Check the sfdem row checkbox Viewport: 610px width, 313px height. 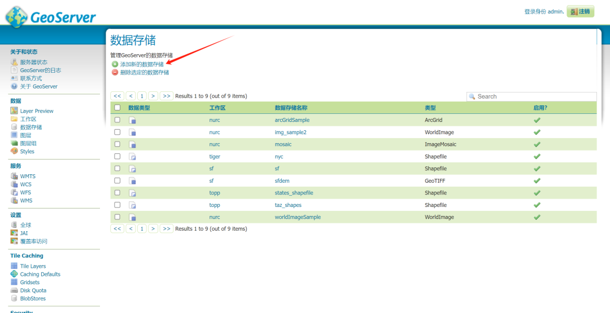pyautogui.click(x=117, y=180)
